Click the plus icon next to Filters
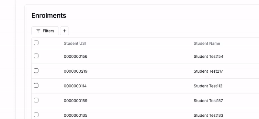The width and height of the screenshot is (259, 119). tap(64, 31)
